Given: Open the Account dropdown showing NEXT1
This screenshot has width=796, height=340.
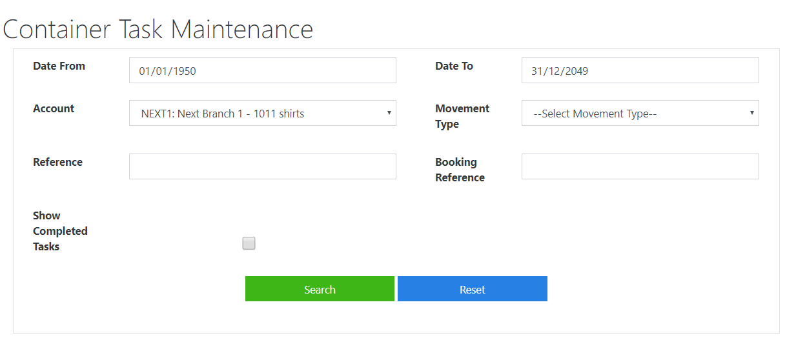Looking at the screenshot, I should 262,113.
